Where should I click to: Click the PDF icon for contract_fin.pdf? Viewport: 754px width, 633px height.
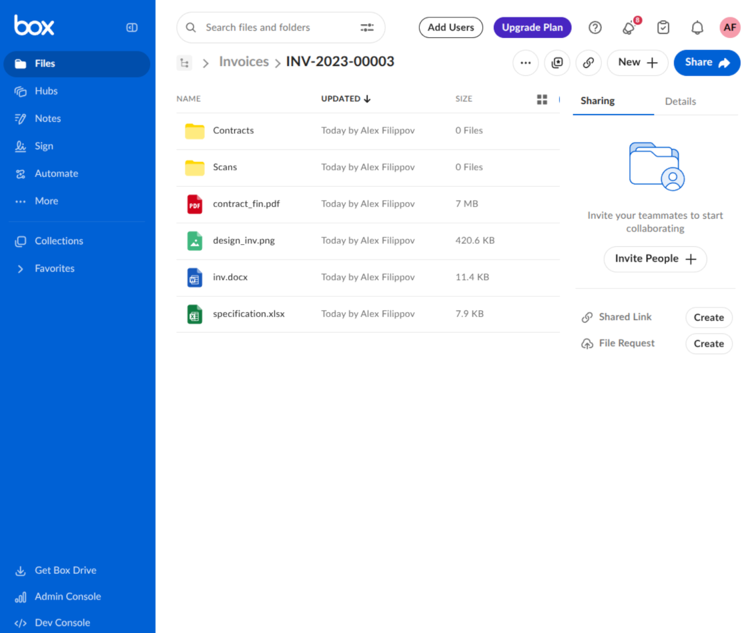point(195,204)
